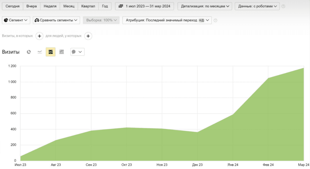This screenshot has width=310, height=169.
Task: Click the для людей, у которых label
Action: point(63,36)
